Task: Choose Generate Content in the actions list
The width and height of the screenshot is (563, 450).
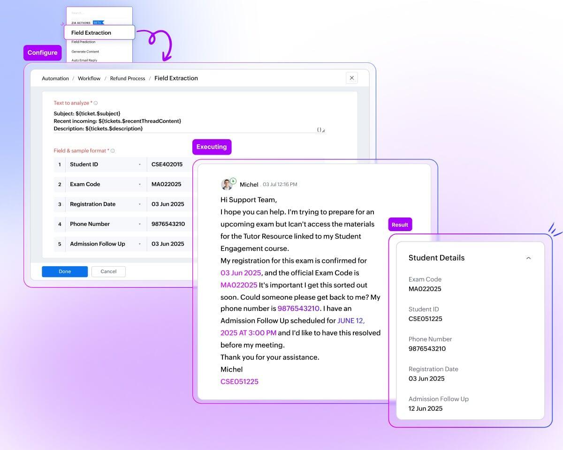Action: click(85, 52)
